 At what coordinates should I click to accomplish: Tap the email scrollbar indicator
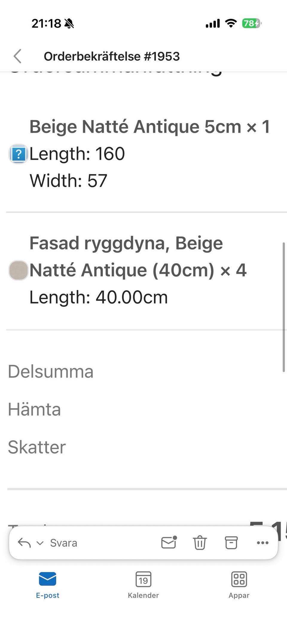pyautogui.click(x=283, y=307)
